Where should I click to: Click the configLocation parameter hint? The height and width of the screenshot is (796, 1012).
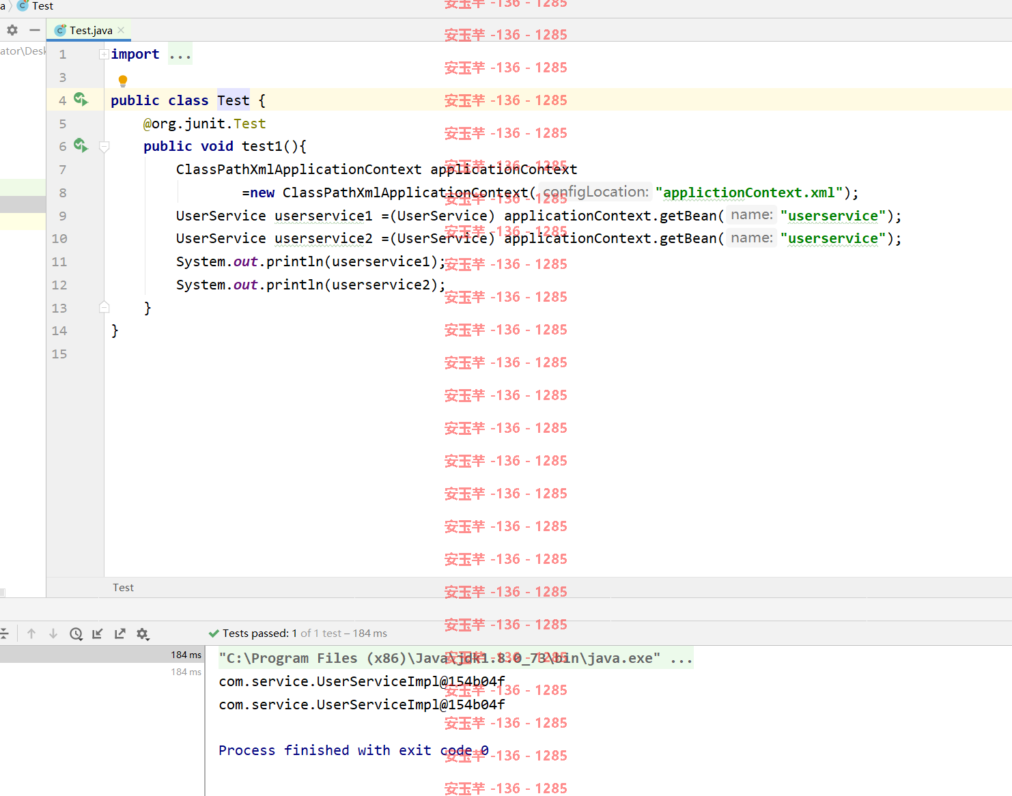[595, 192]
